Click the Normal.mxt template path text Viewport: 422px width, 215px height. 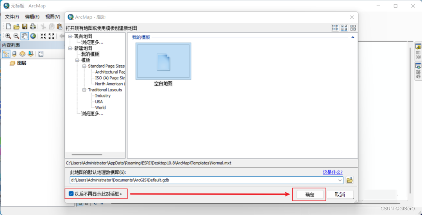148,163
